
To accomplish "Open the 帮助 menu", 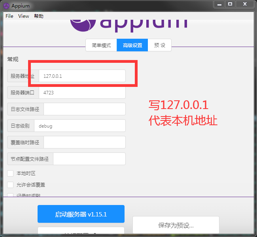I will [x=39, y=16].
